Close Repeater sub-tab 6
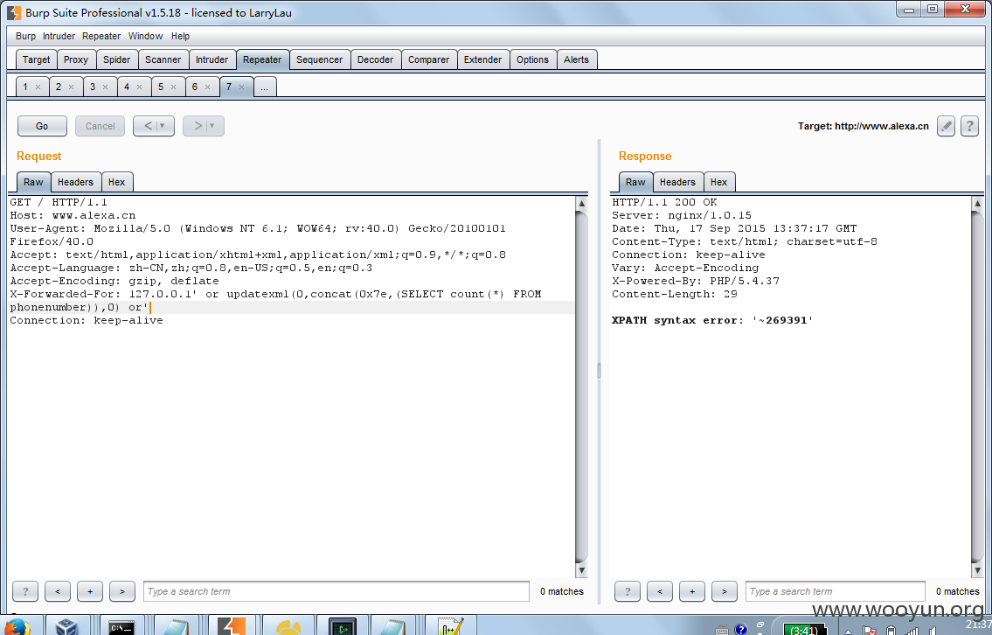The height and width of the screenshot is (635, 992). click(207, 87)
